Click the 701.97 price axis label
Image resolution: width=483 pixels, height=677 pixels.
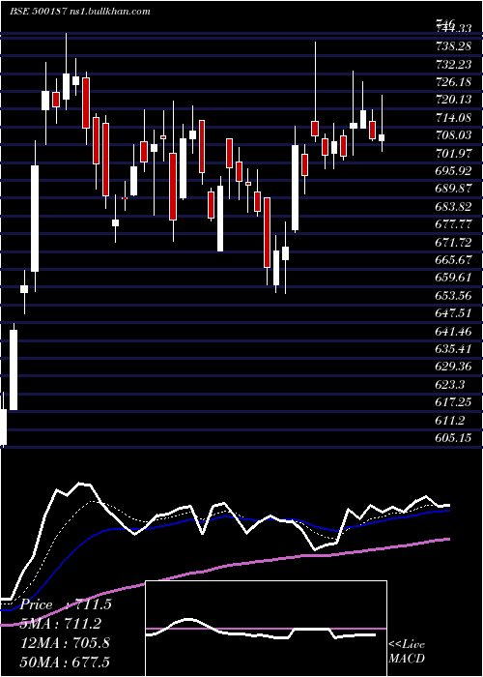(x=454, y=153)
